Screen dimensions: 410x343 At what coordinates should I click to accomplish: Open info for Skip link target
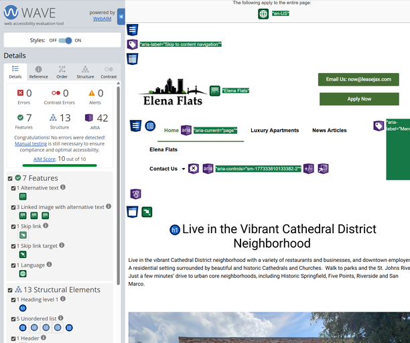(62, 245)
